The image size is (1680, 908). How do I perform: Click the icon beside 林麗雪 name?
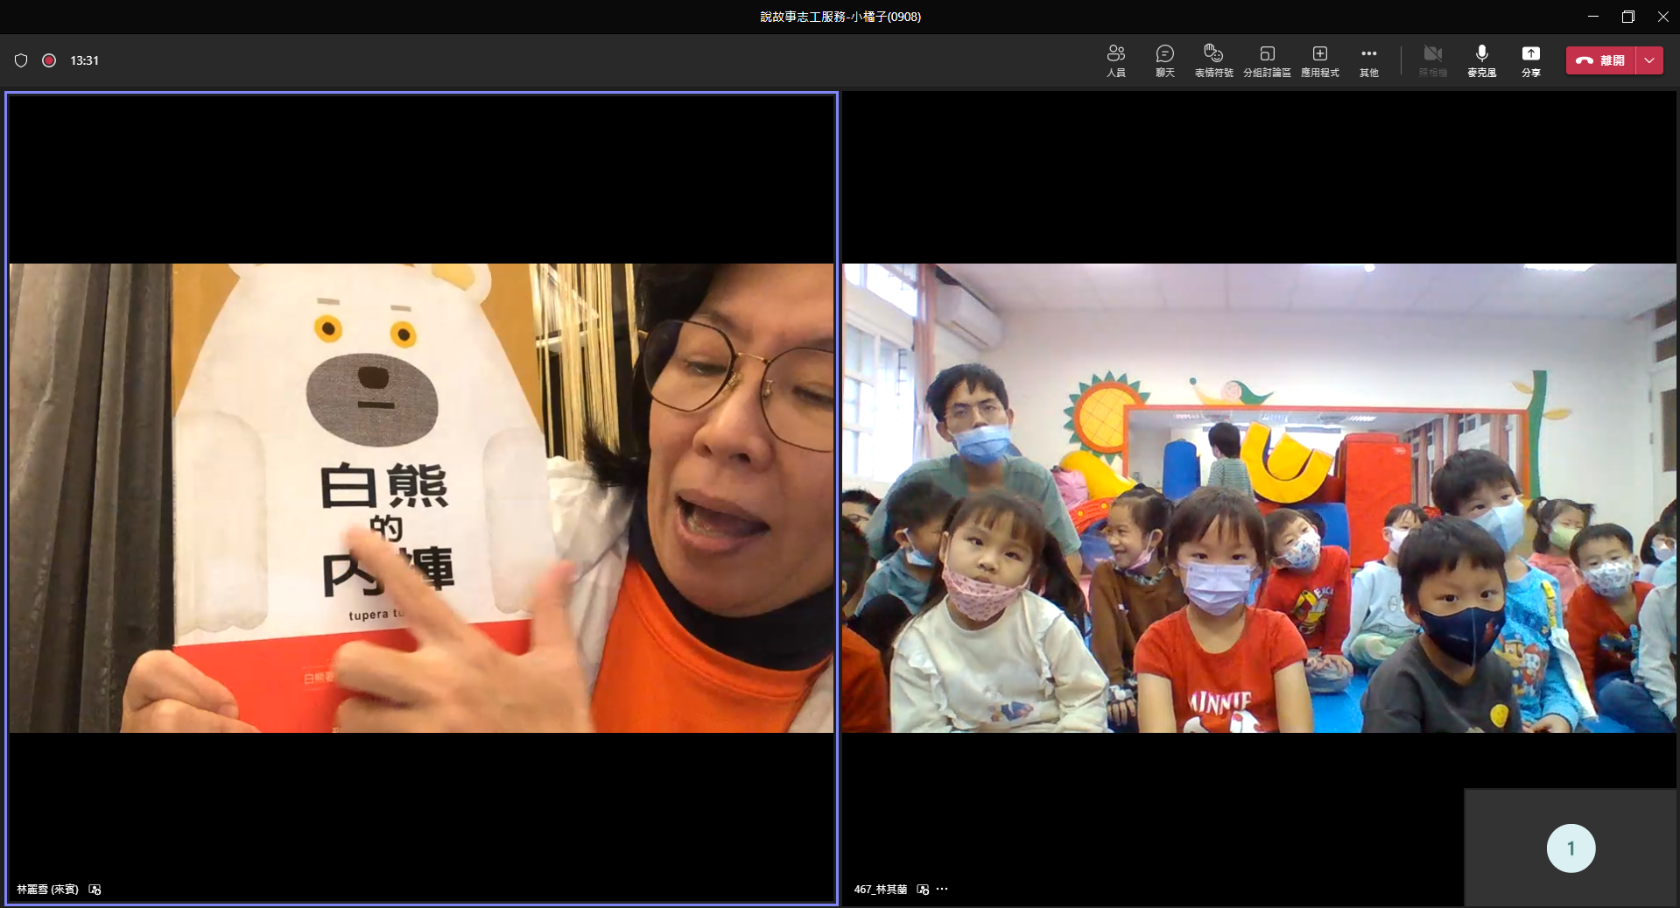[95, 889]
